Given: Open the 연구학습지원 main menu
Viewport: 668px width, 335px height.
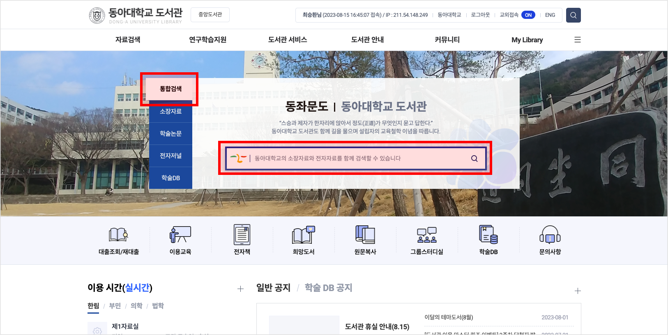Looking at the screenshot, I should pyautogui.click(x=207, y=40).
